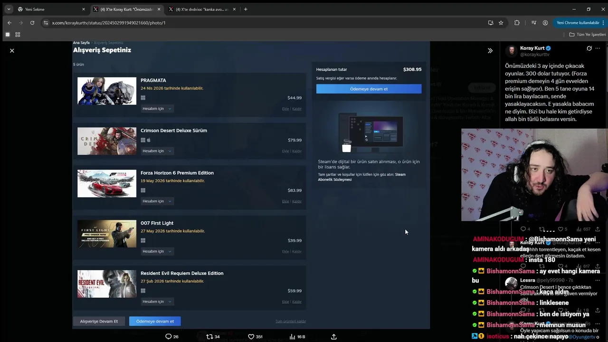608x342 pixels.
Task: Click Kaldır for Resident Evil Requiem
Action: pos(297,302)
